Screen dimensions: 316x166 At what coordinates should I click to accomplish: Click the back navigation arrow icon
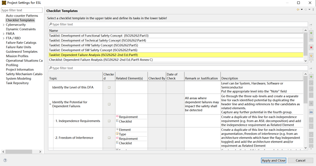point(298,9)
